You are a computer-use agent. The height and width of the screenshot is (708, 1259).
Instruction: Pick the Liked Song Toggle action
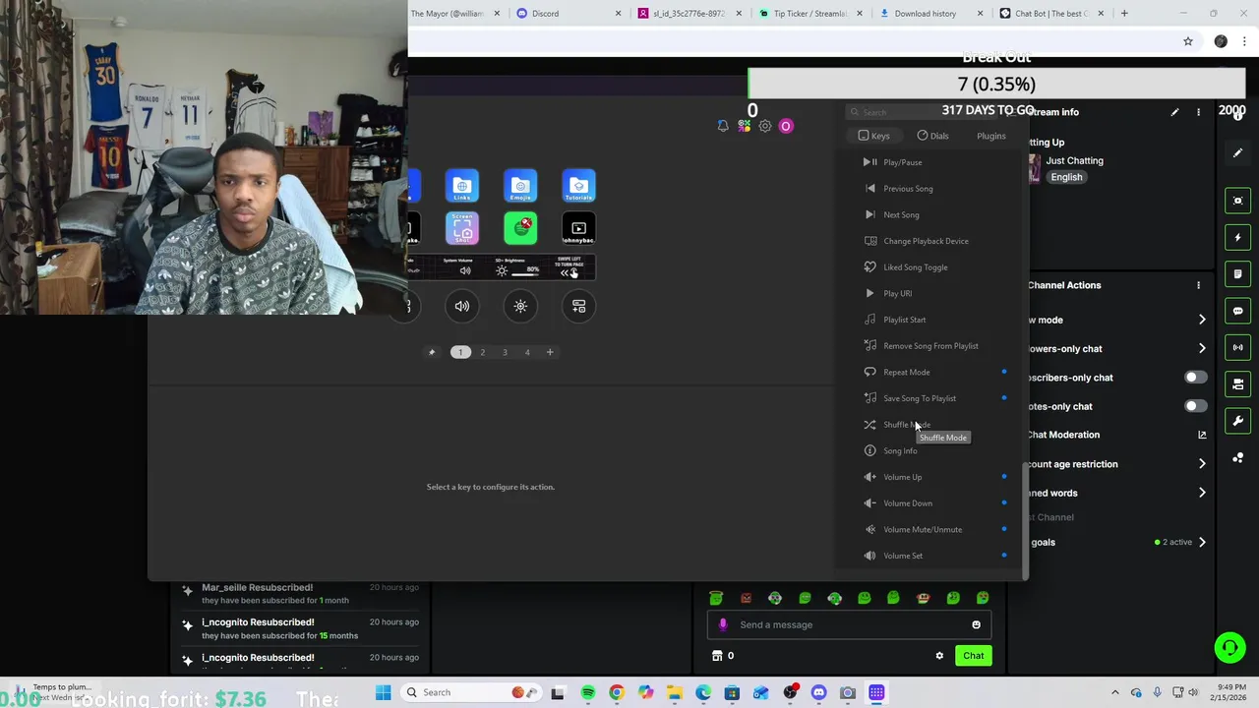[x=915, y=267]
